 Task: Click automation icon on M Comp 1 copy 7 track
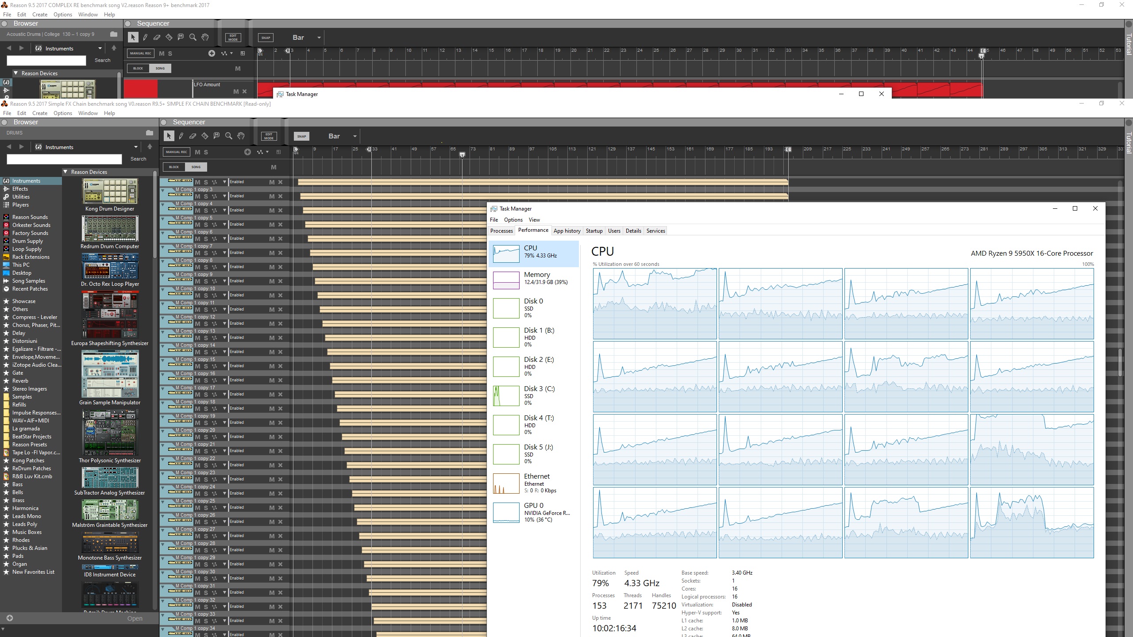click(x=214, y=253)
